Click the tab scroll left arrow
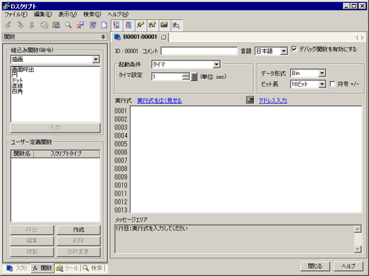 [x=356, y=38]
